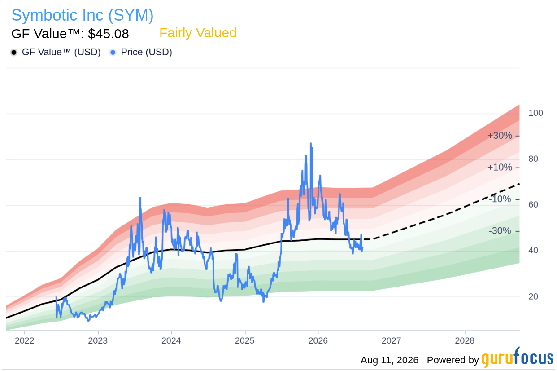Click the 2022 x-axis label
Viewport: 557px width, 371px height.
point(24,340)
